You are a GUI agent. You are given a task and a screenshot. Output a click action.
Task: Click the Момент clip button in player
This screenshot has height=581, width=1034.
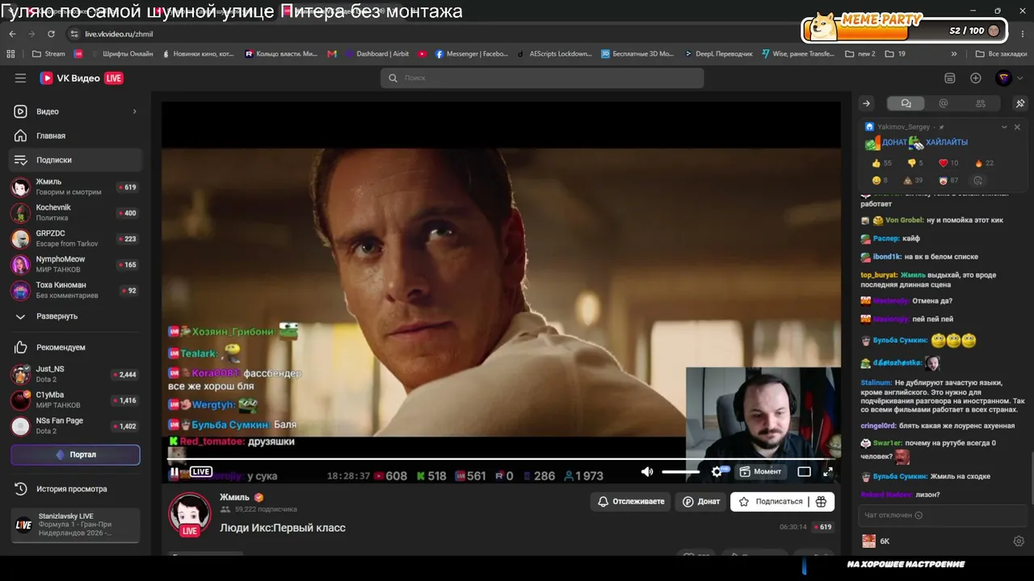pyautogui.click(x=761, y=472)
